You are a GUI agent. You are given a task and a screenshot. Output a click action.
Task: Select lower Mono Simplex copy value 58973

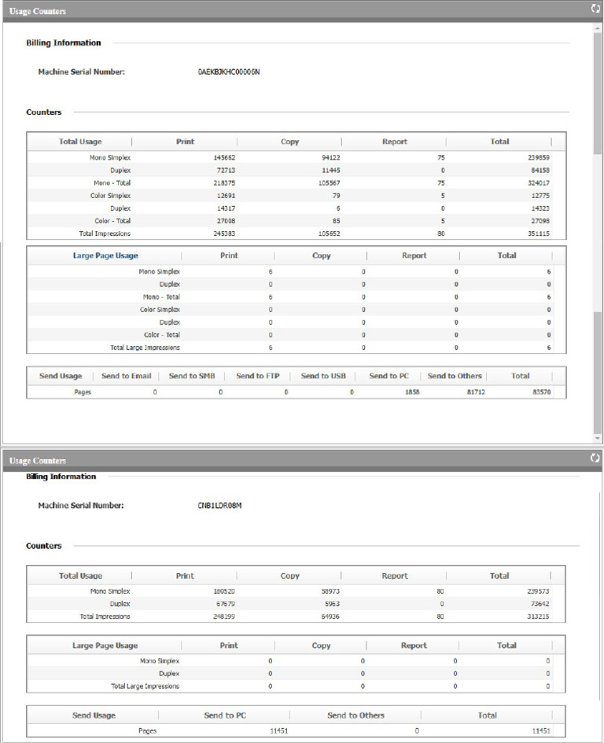point(330,591)
